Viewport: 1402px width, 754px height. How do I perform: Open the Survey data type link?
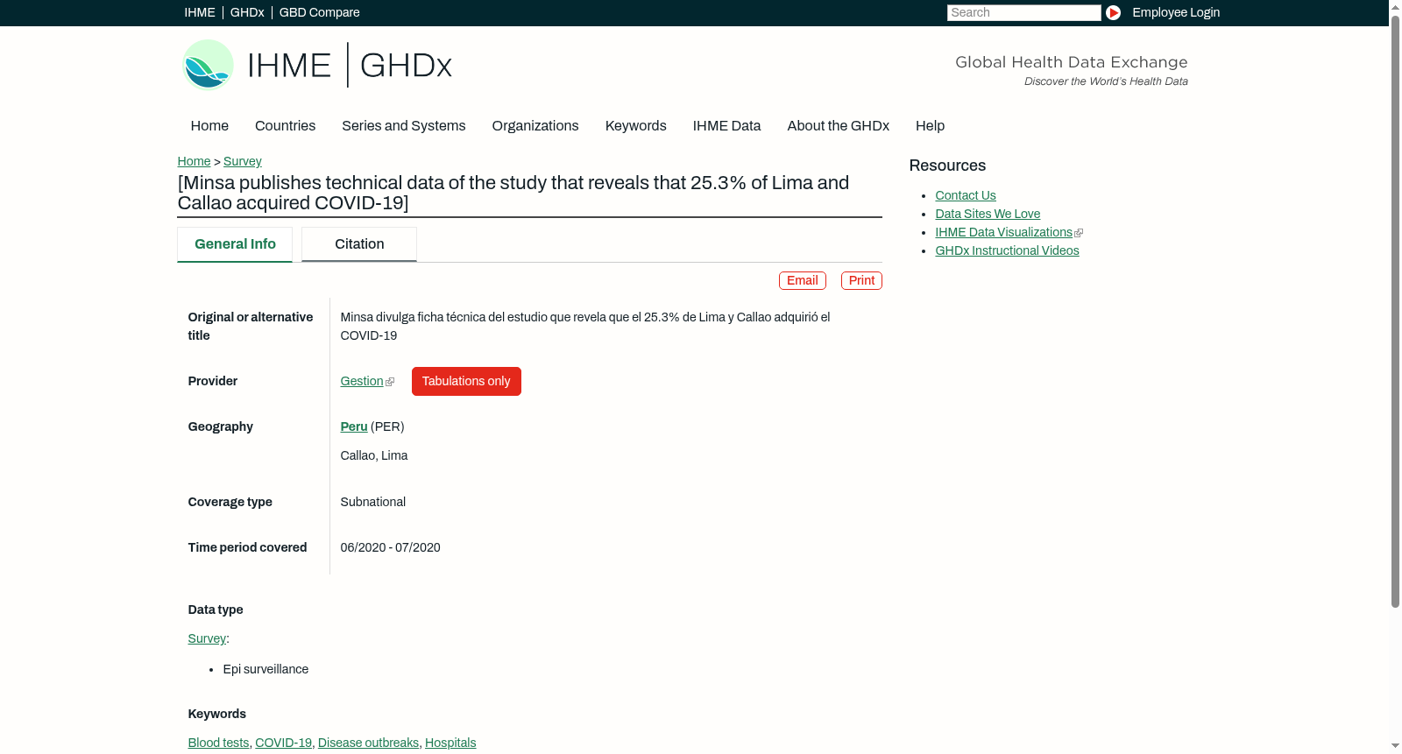click(x=207, y=638)
